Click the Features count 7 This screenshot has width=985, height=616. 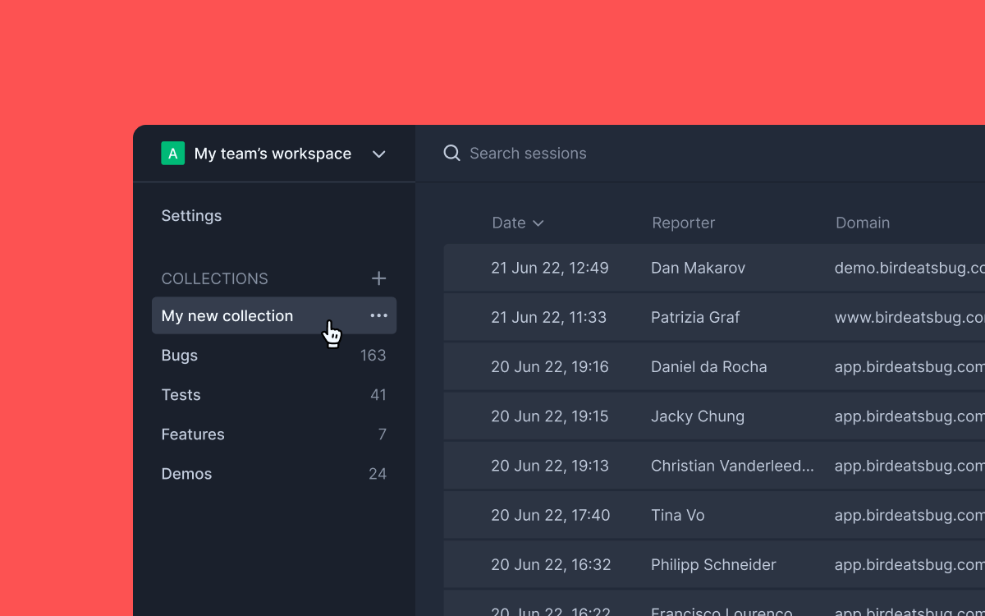pos(383,434)
